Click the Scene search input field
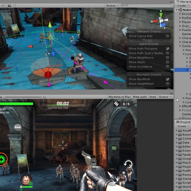 pyautogui.click(x=146, y=5)
